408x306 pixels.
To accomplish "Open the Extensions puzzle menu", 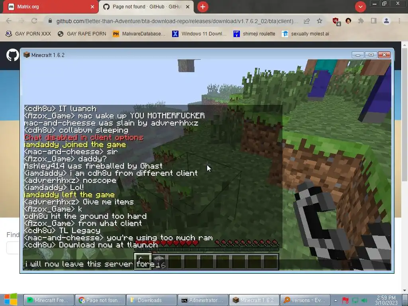I will pos(361,21).
